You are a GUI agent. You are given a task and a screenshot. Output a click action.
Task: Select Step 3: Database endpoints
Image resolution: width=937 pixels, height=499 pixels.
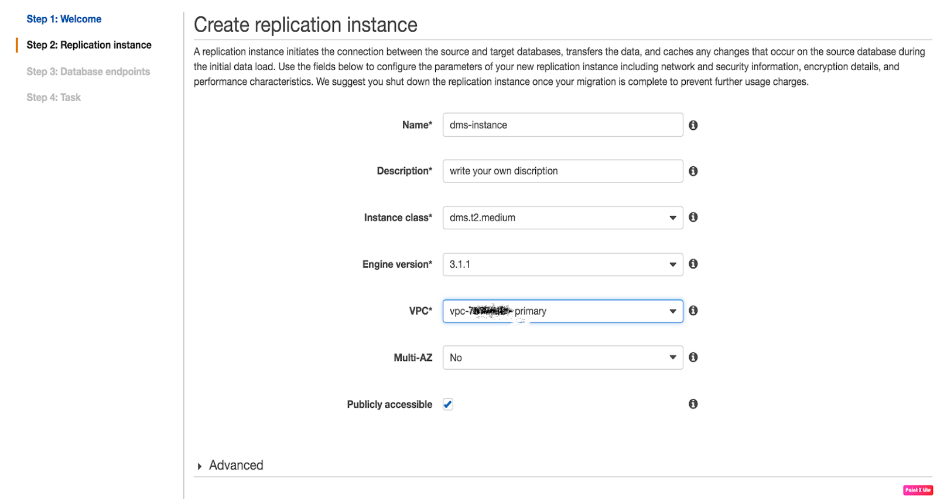pos(88,71)
